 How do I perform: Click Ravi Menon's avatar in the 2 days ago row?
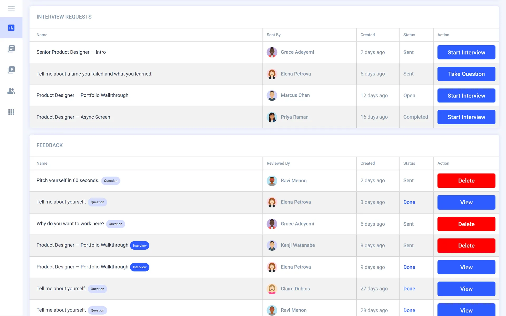tap(272, 181)
